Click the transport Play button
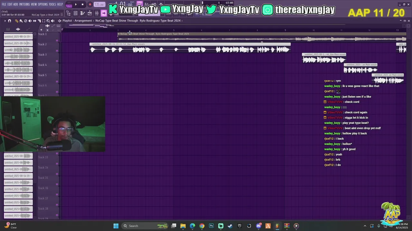 point(76,4)
